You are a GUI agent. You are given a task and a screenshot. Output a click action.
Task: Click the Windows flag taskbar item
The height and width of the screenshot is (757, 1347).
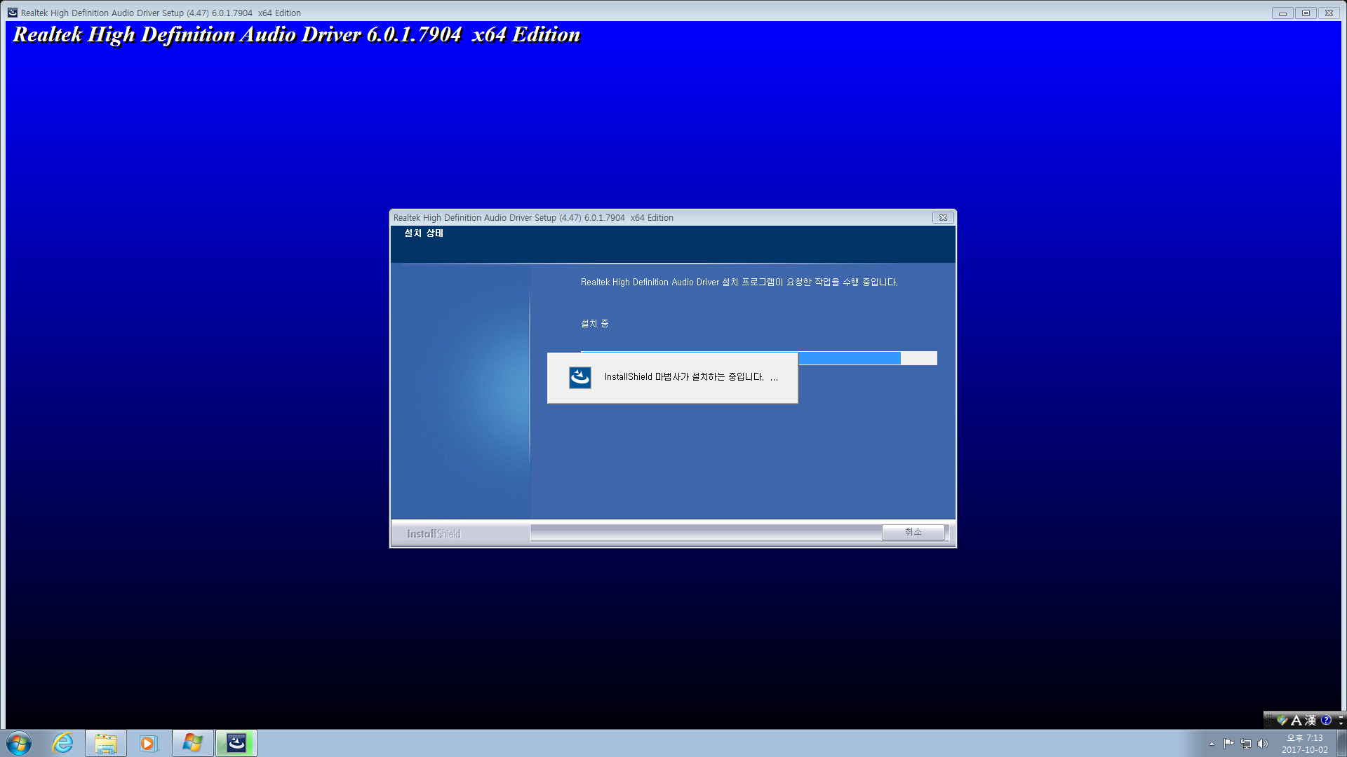click(x=192, y=743)
